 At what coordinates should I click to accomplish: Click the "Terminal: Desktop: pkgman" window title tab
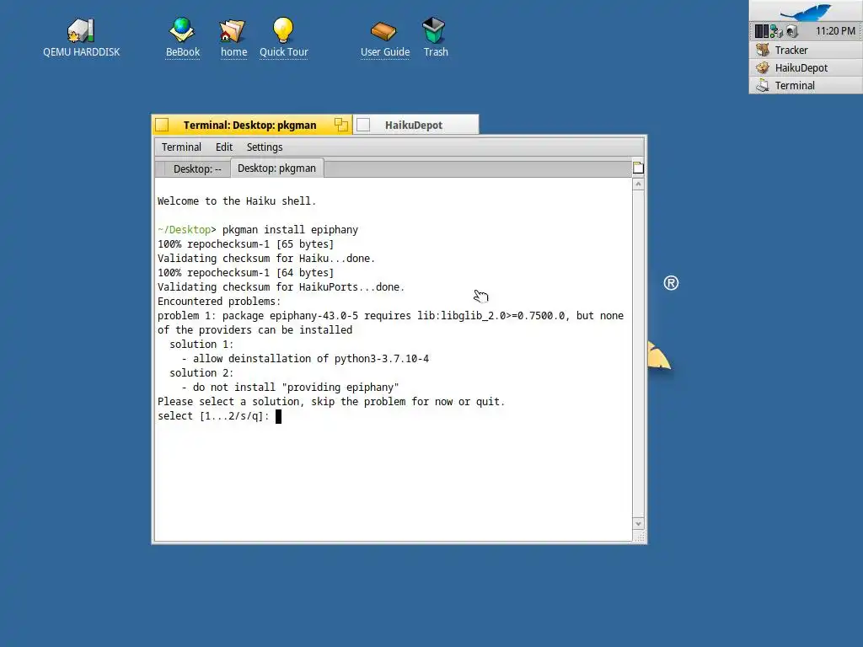point(249,125)
